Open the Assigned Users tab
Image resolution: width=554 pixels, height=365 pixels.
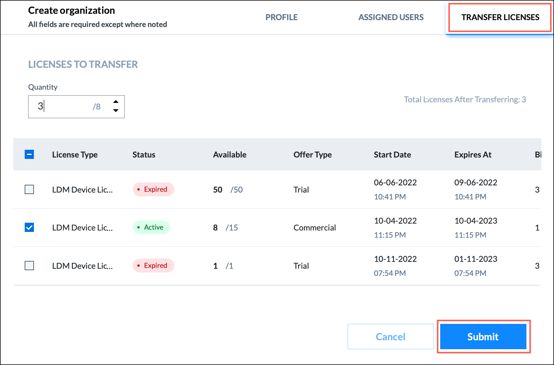391,17
